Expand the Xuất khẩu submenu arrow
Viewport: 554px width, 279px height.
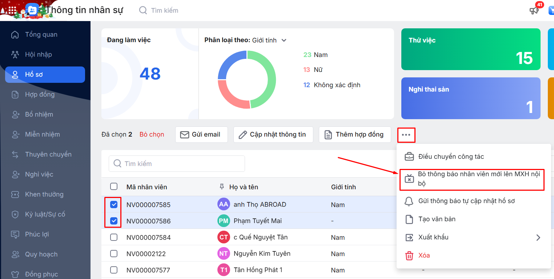tap(538, 238)
